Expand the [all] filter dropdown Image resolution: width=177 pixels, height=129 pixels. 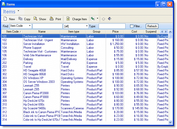(x=87, y=26)
